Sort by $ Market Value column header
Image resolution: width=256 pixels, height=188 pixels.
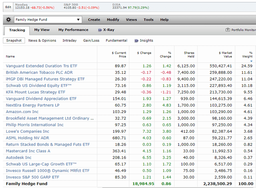(x=225, y=55)
